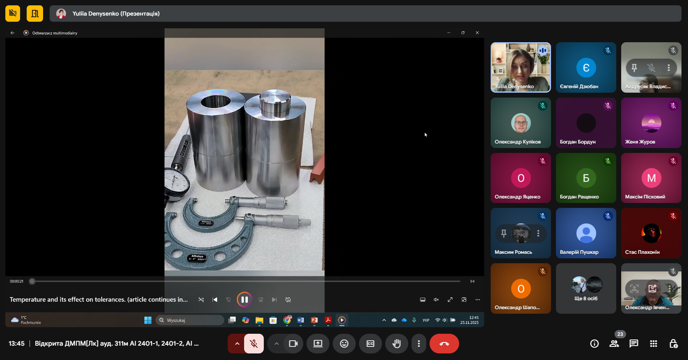Viewport: 688px width, 360px height.
Task: Open the Yuliia Denysenko presentation tab header
Action: pos(116,14)
